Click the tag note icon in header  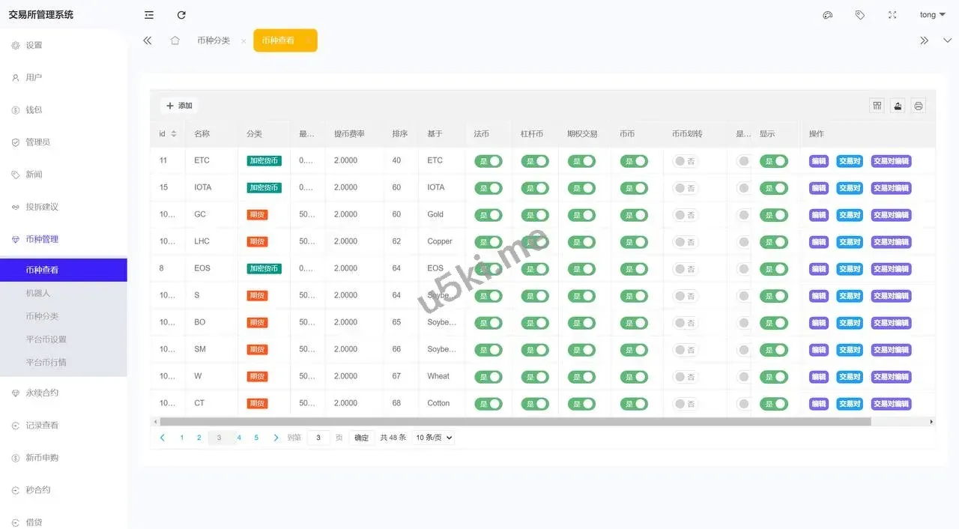coord(860,15)
